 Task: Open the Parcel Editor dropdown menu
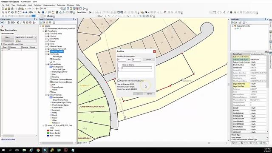82,12
